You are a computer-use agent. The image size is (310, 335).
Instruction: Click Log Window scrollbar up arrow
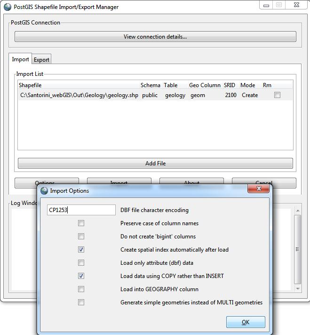[298, 211]
